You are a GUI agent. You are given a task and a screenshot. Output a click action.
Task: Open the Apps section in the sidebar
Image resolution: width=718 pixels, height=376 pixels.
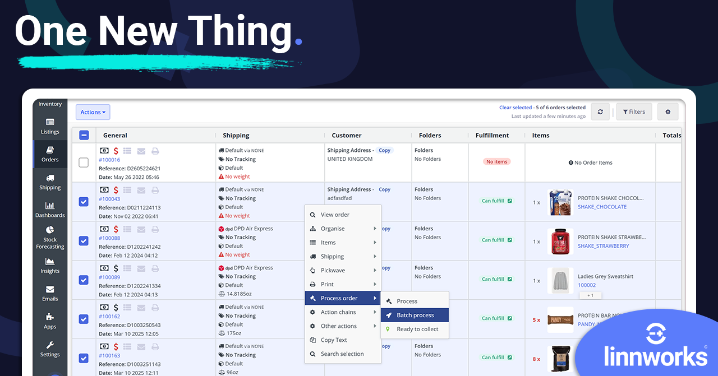pyautogui.click(x=49, y=321)
